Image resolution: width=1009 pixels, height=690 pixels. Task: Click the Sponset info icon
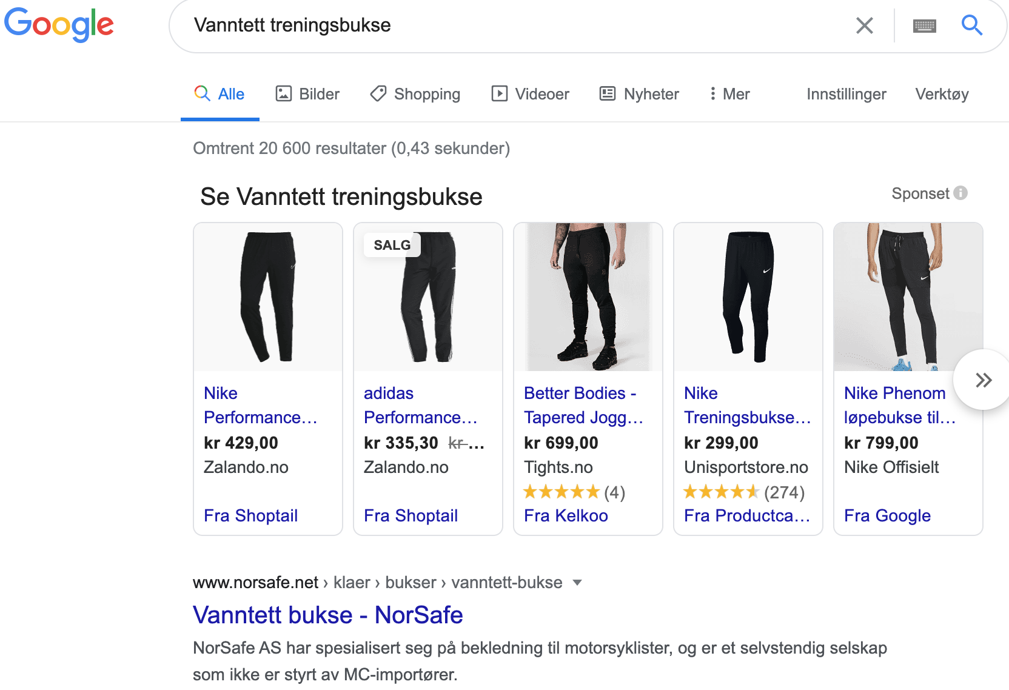[x=960, y=193]
